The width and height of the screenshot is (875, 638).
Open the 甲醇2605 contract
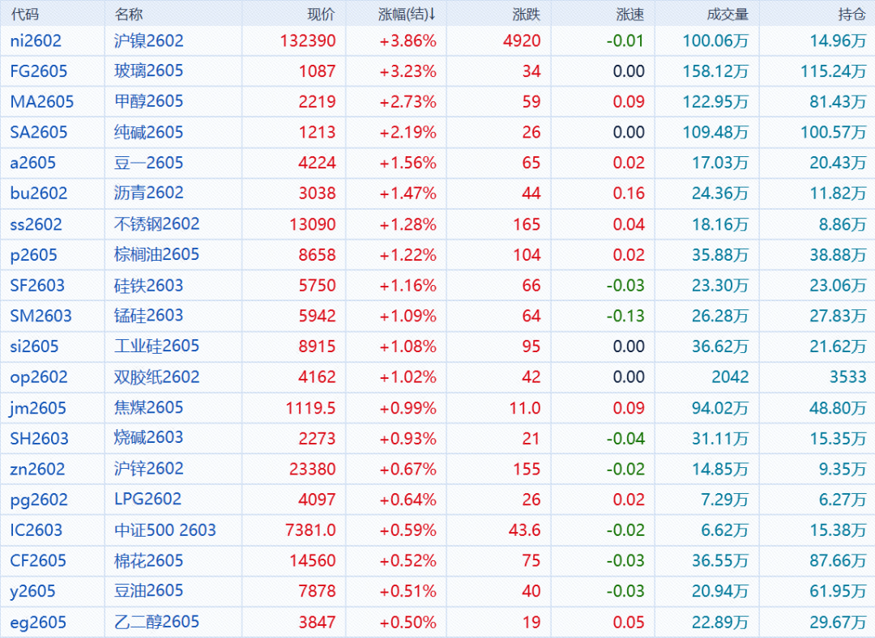(149, 101)
